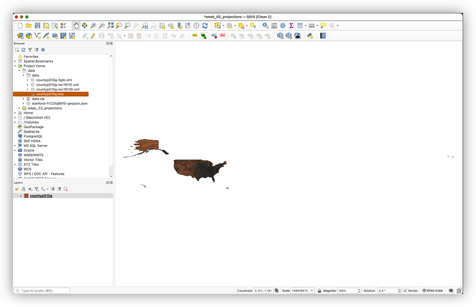476x307 pixels.
Task: Open the Statistical Summary sigma icon
Action: [291, 26]
